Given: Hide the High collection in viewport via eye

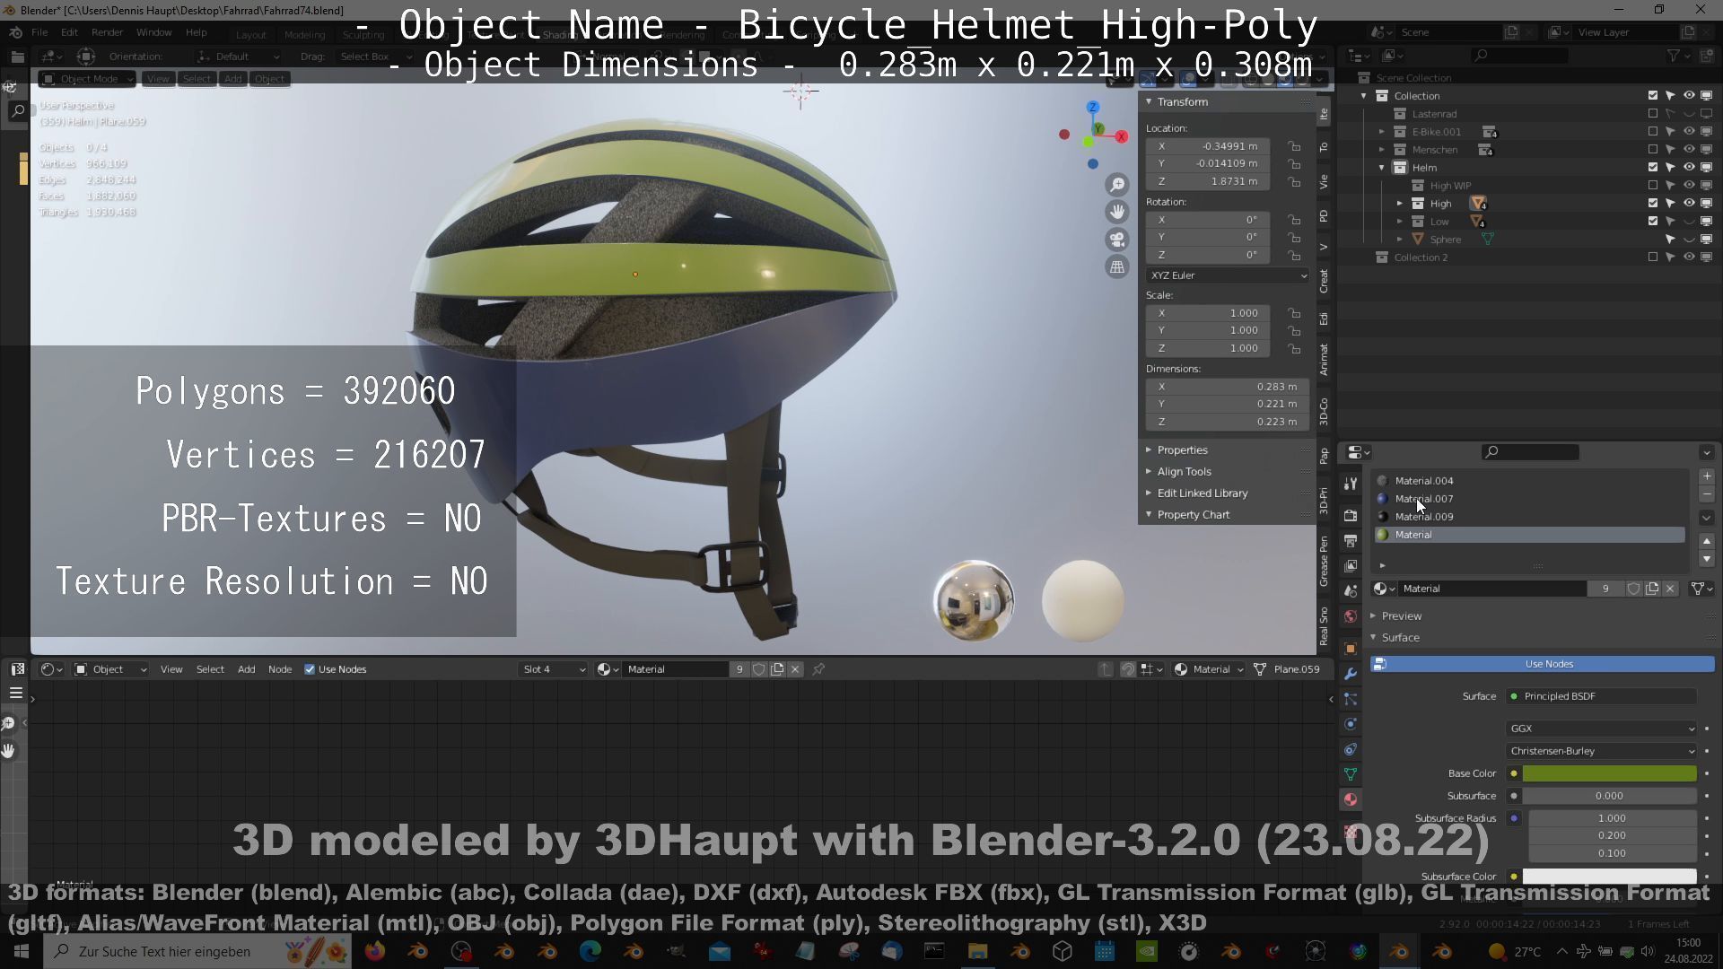Looking at the screenshot, I should 1689,203.
